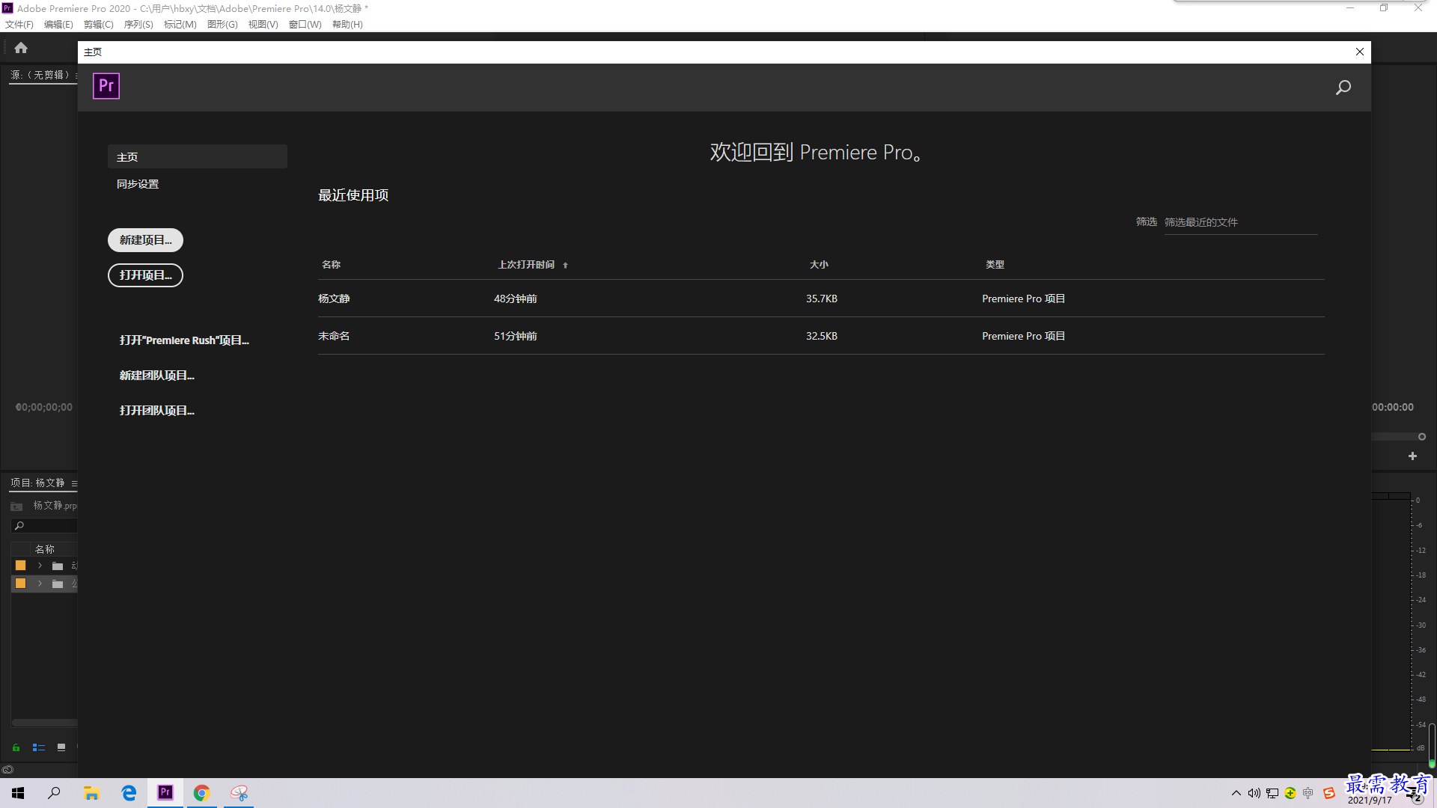Image resolution: width=1437 pixels, height=808 pixels.
Task: Open the 图形(G) menu
Action: [222, 25]
